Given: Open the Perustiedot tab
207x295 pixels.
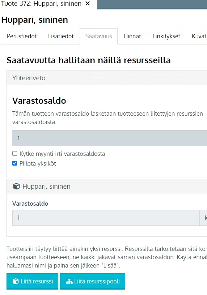Looking at the screenshot, I should [x=22, y=36].
